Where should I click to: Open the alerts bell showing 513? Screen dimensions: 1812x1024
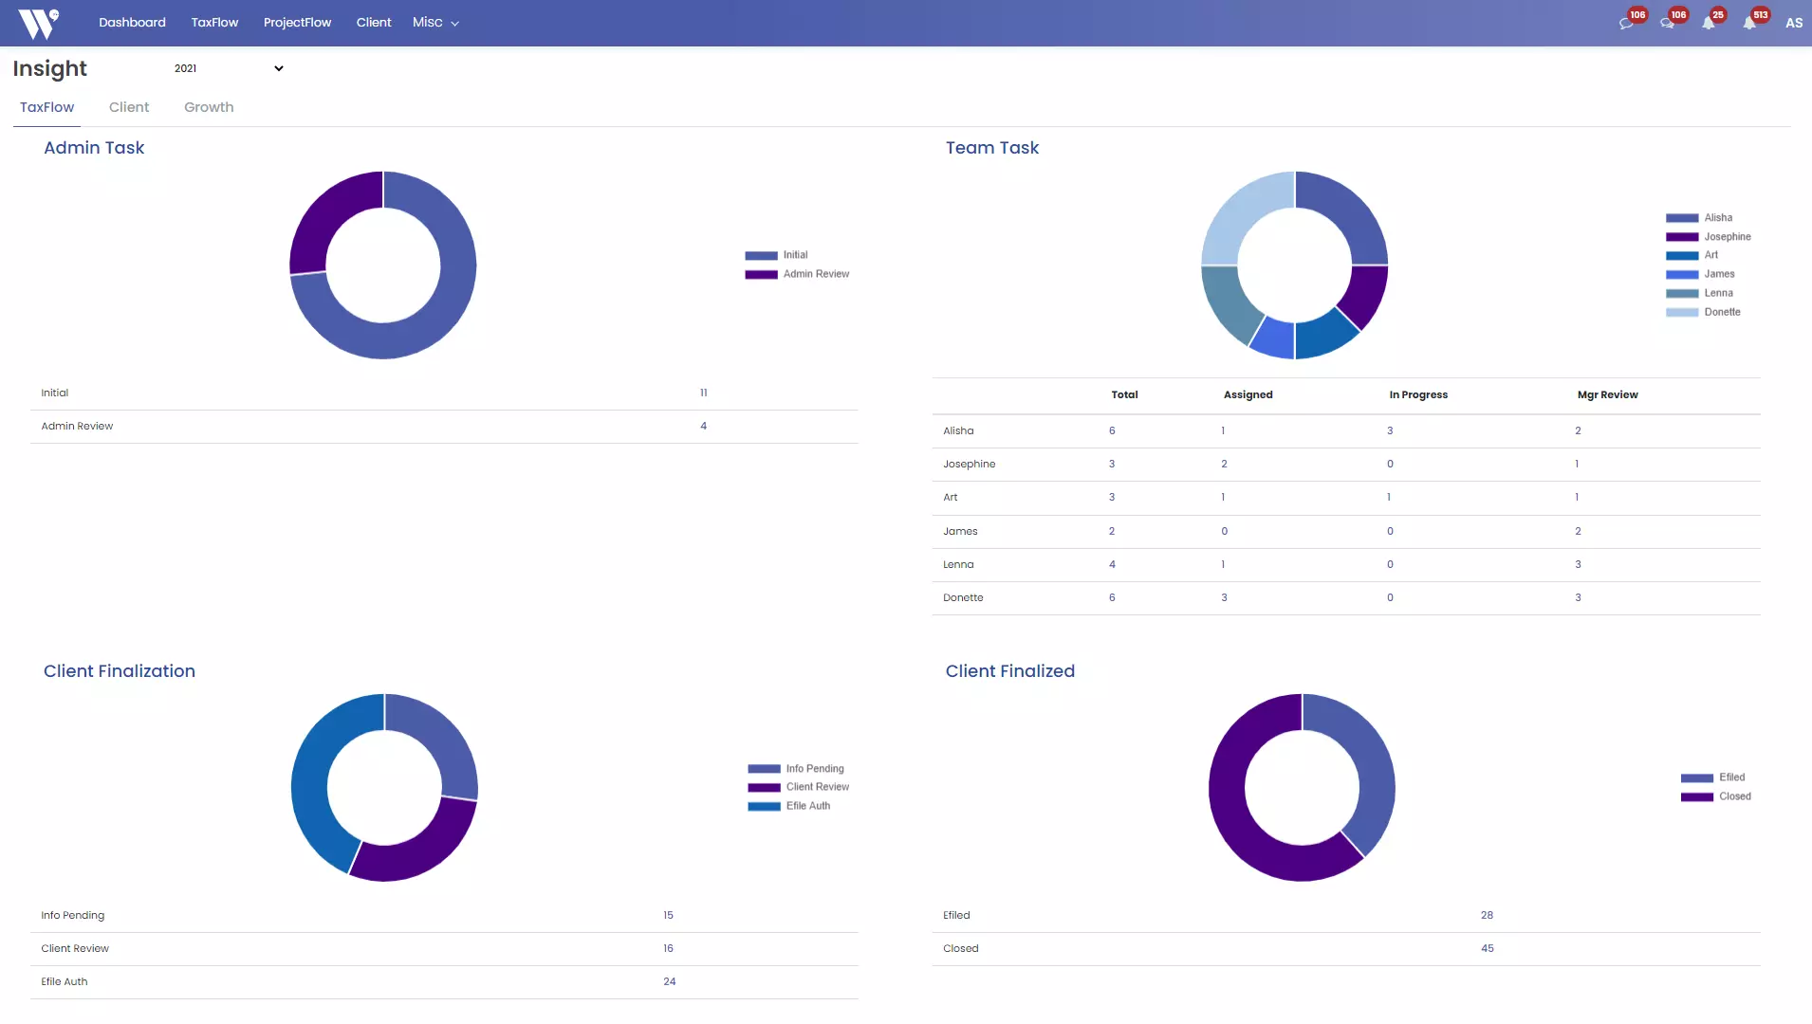point(1748,21)
